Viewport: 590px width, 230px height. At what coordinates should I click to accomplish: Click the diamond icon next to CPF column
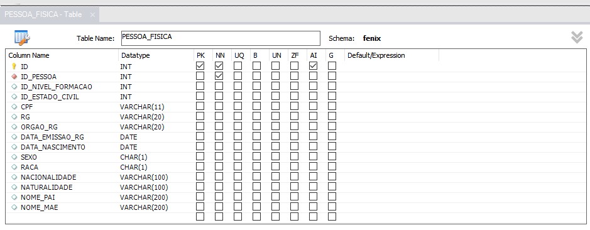click(14, 107)
